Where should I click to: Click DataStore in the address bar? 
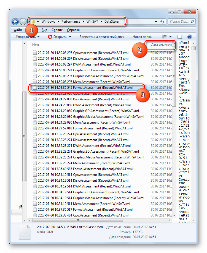coord(111,22)
